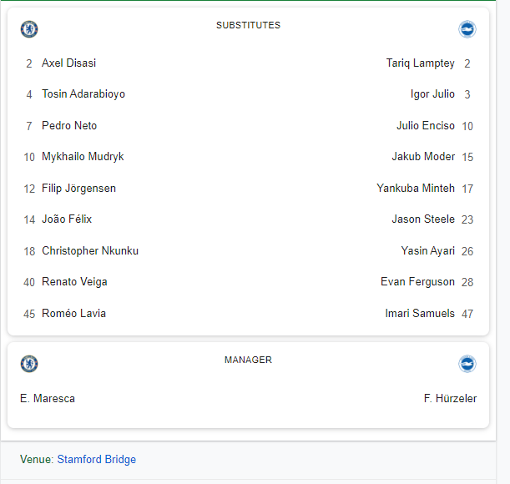Image resolution: width=510 pixels, height=484 pixels.
Task: Click Chelsea crest in Substitutes header
Action: tap(29, 29)
